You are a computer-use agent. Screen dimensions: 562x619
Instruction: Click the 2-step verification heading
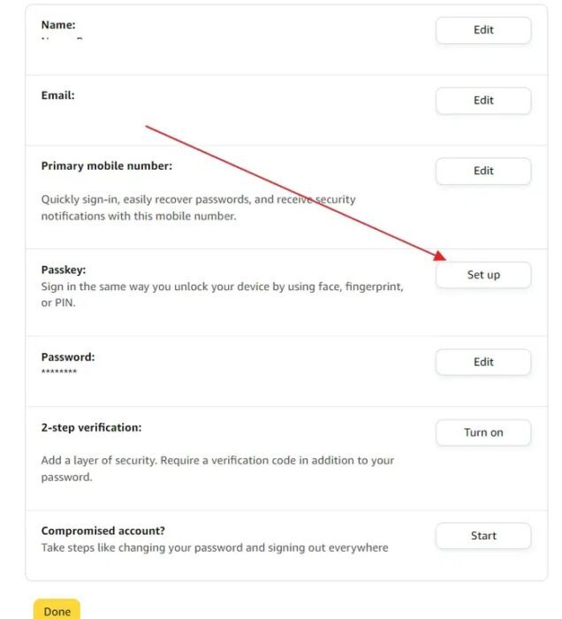pos(91,428)
